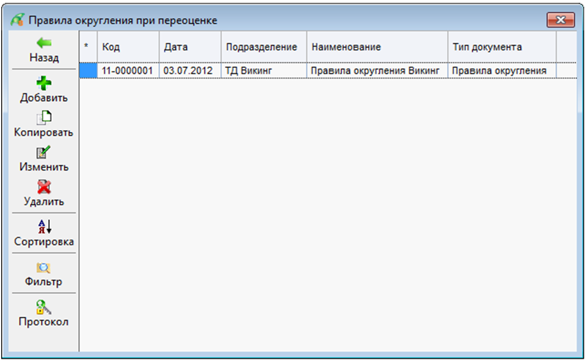The width and height of the screenshot is (588, 362).
Task: Open Sorting via the A-Я arrow icon
Action: pyautogui.click(x=44, y=227)
